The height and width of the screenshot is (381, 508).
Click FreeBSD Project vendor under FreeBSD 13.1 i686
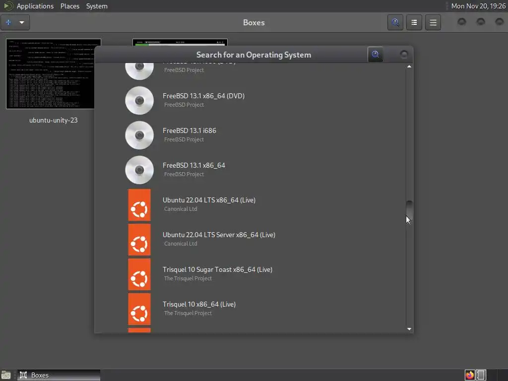pyautogui.click(x=184, y=139)
